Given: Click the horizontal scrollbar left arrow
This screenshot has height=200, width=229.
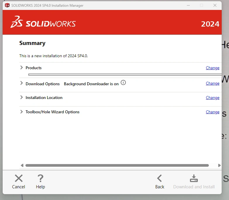Looking at the screenshot, I should (x=22, y=165).
